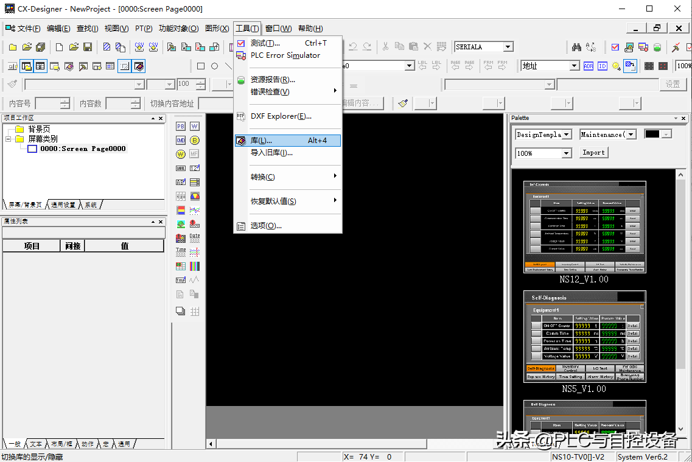Viewport: 692px width, 462px height.
Task: Open the SERIALA dropdown
Action: tap(508, 47)
